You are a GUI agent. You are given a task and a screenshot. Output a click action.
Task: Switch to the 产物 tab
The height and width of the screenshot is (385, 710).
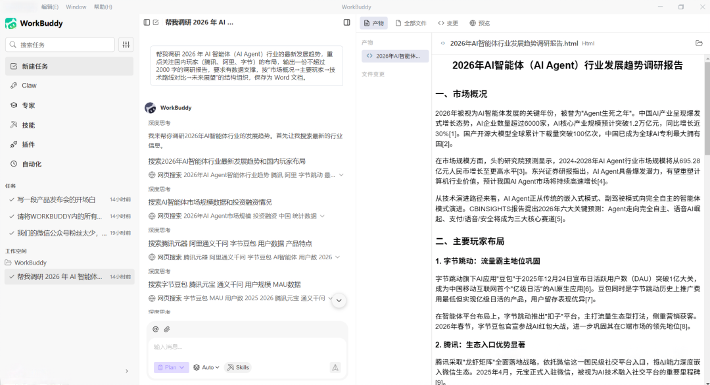373,22
